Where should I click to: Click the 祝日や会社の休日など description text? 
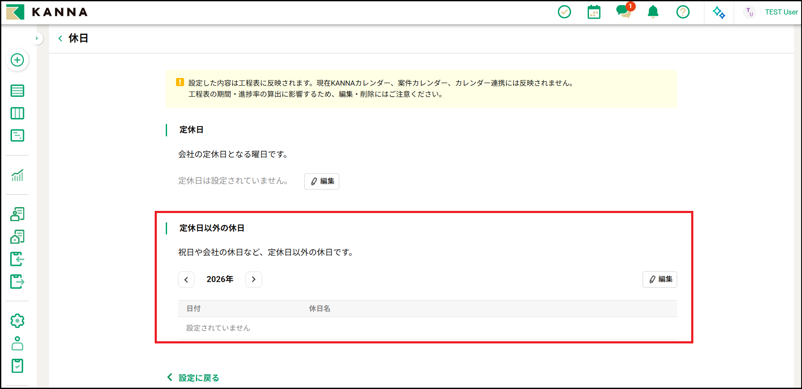point(266,252)
